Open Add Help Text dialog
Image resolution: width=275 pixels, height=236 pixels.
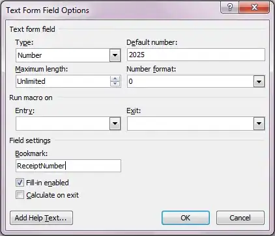coord(41,218)
